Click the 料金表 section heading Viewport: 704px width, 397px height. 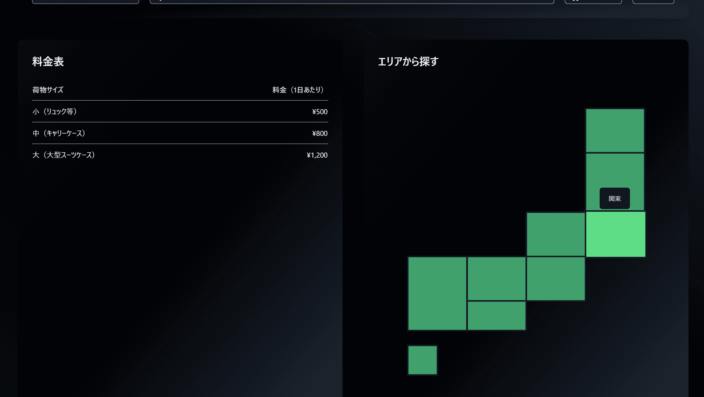point(48,62)
